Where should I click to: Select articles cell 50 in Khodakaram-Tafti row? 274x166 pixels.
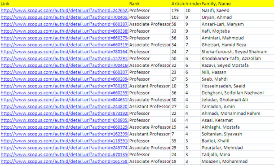(177, 58)
